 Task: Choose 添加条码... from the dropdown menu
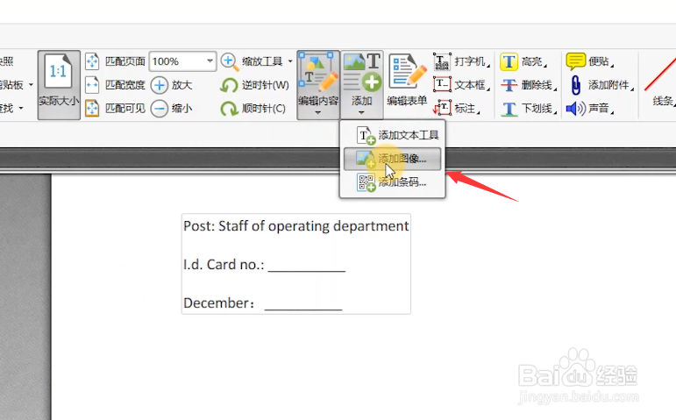tap(392, 182)
